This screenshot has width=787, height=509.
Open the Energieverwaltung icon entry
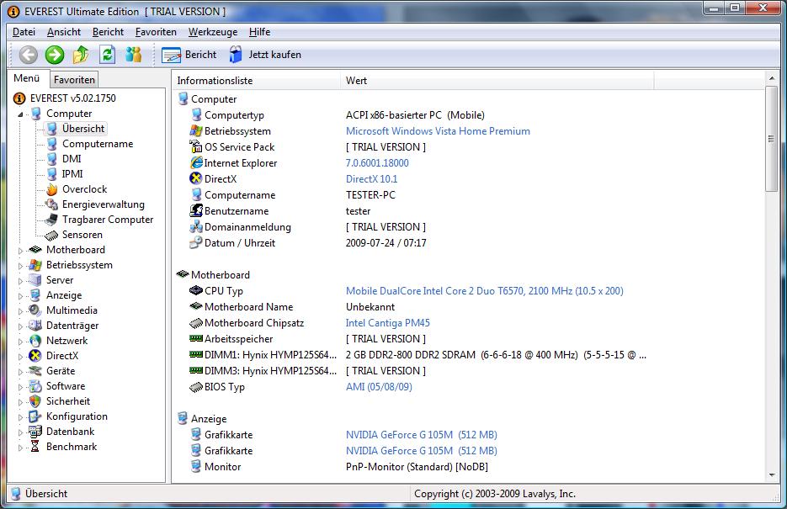(x=51, y=204)
